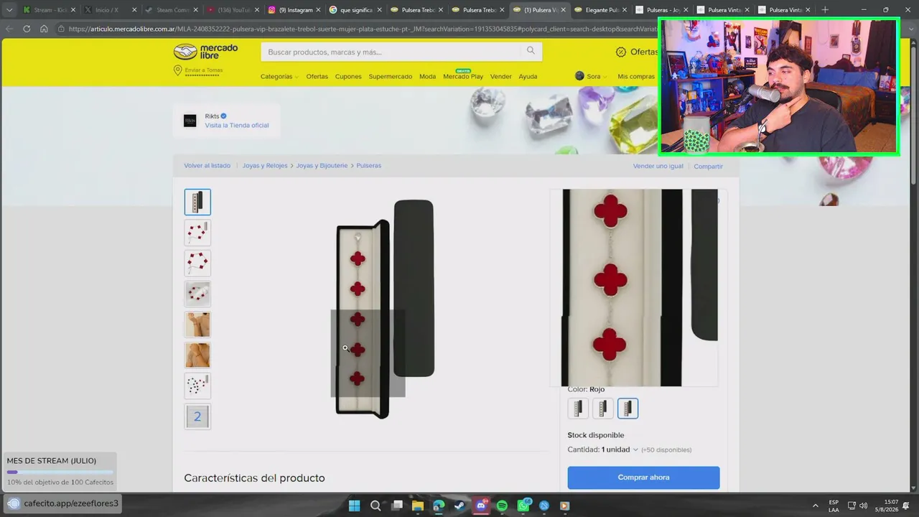The height and width of the screenshot is (517, 919).
Task: Open the Pulseras breadcrumb link
Action: 369,165
